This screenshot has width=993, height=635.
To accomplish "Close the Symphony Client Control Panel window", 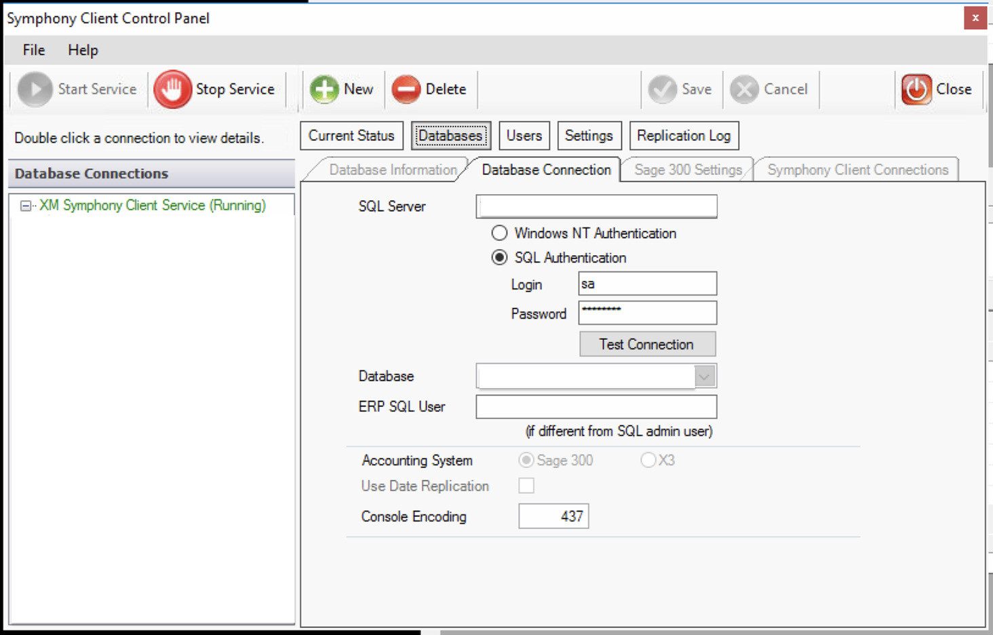I will pyautogui.click(x=975, y=18).
